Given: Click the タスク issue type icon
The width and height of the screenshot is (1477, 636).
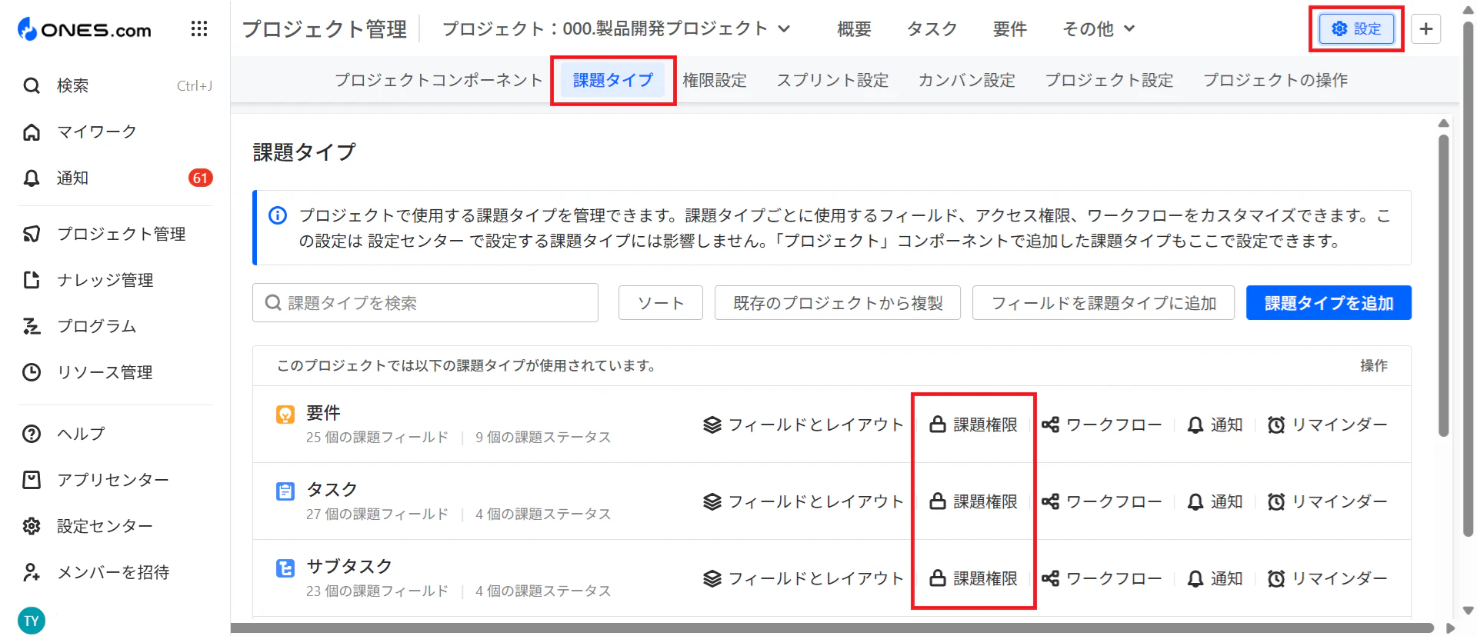Looking at the screenshot, I should click(285, 491).
